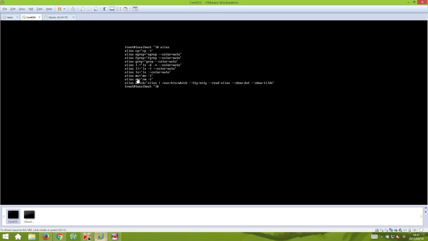The image size is (428, 241).
Task: Pause the VM with the suspend button
Action: click(x=60, y=9)
